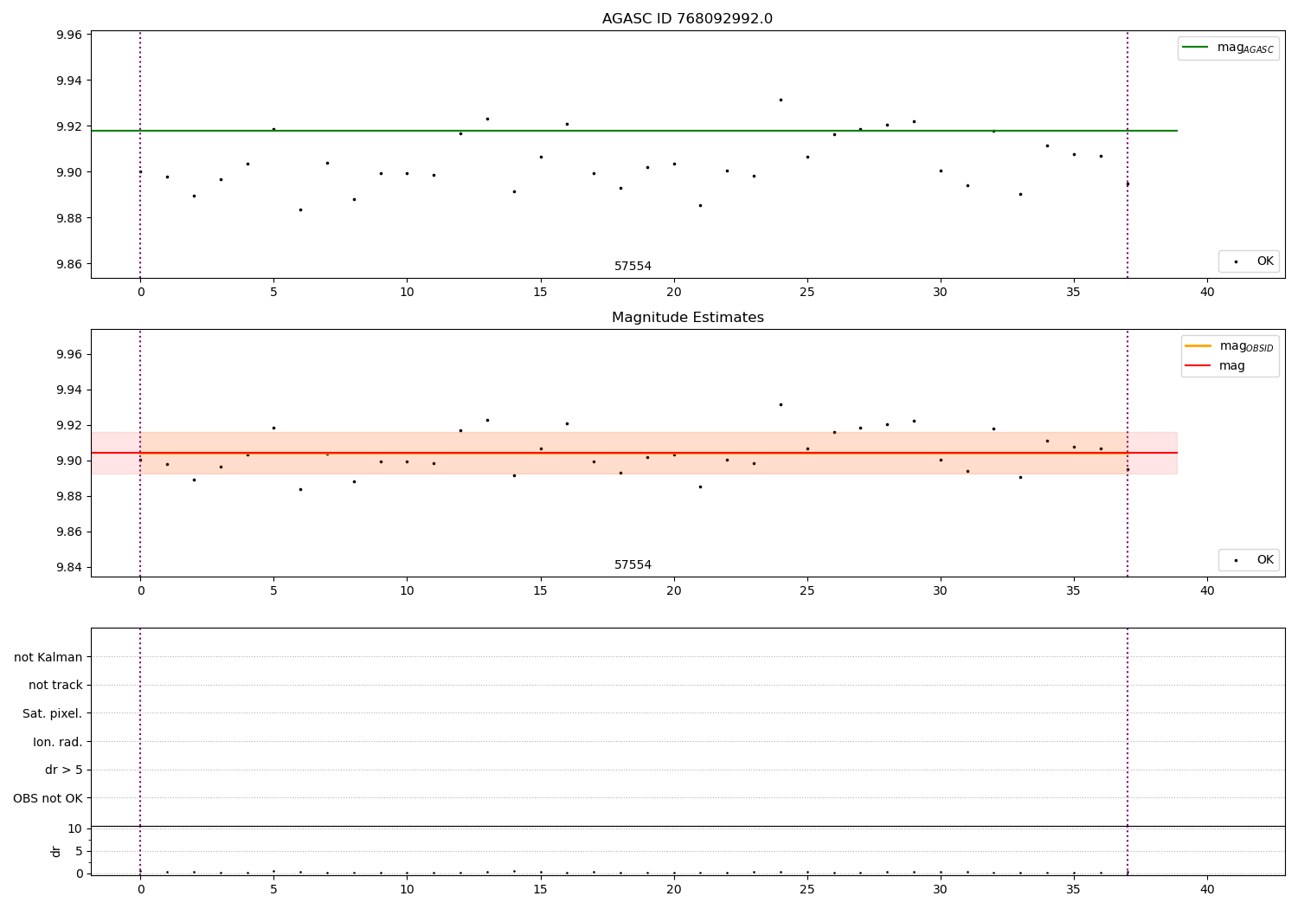Click the highest data point in Magnitude Estimates plot
This screenshot has width=1298, height=909.
[781, 404]
